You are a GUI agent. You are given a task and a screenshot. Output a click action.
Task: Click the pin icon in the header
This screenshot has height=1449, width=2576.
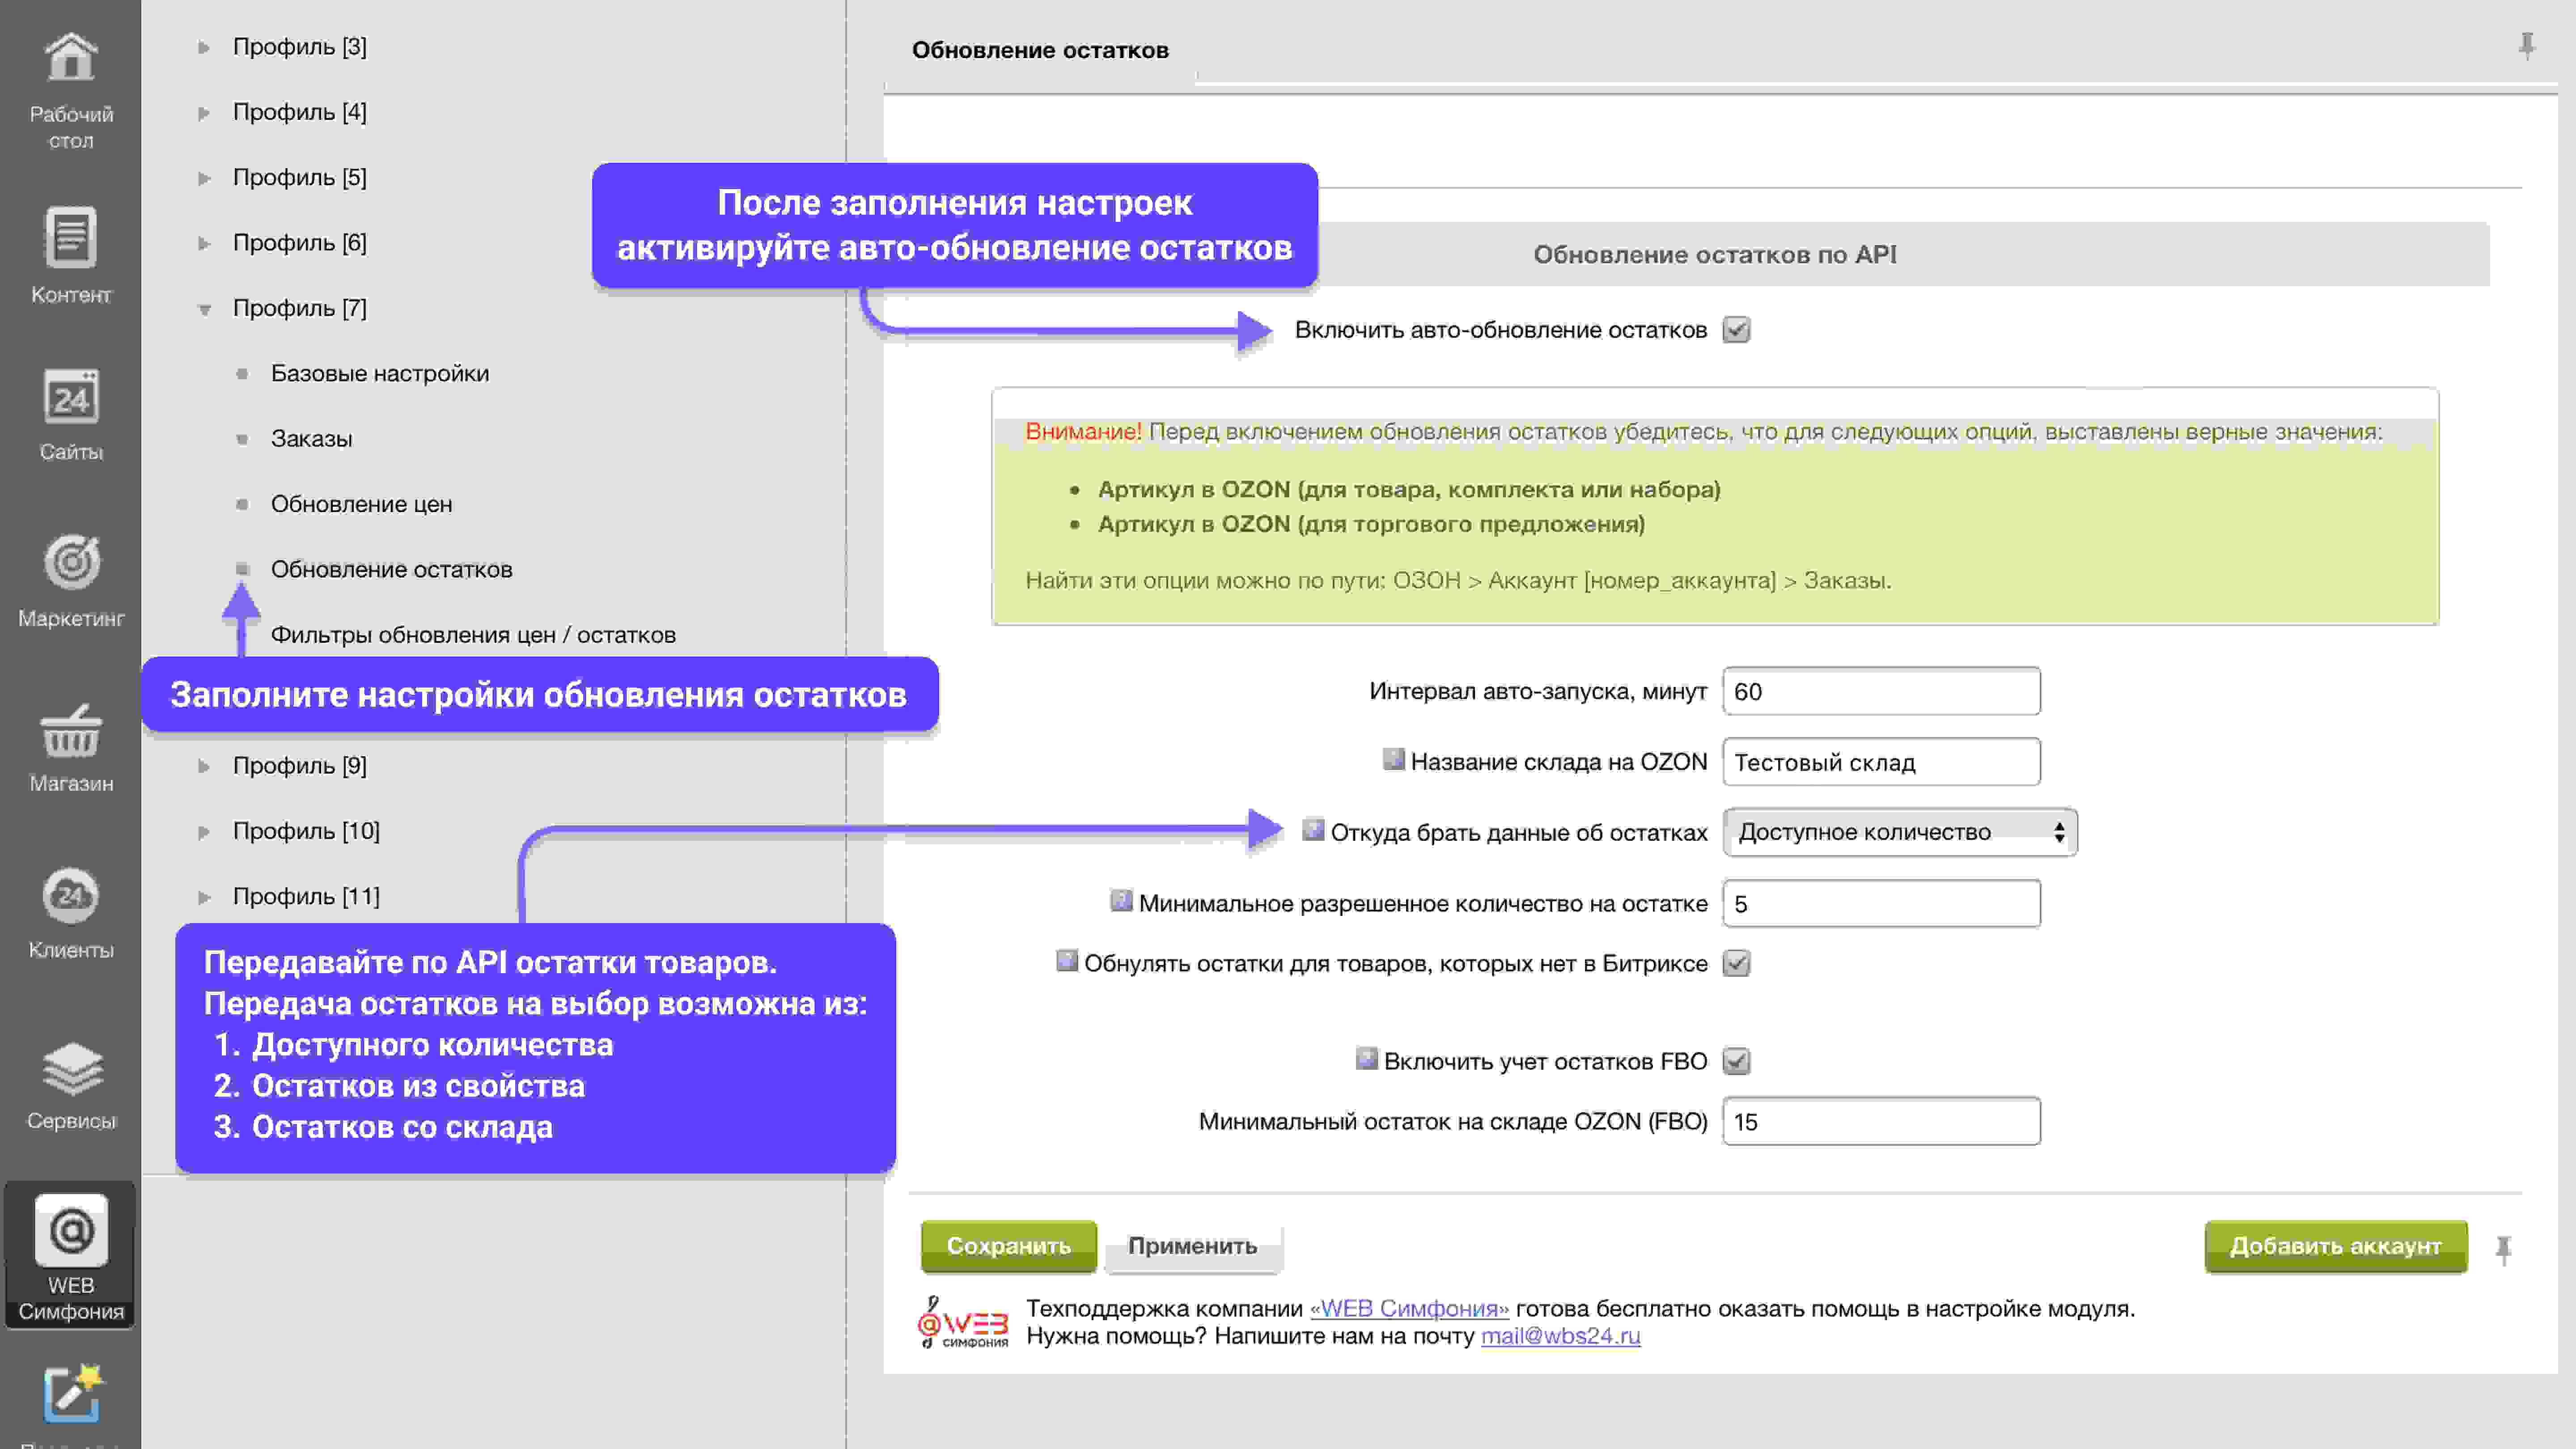(2526, 46)
